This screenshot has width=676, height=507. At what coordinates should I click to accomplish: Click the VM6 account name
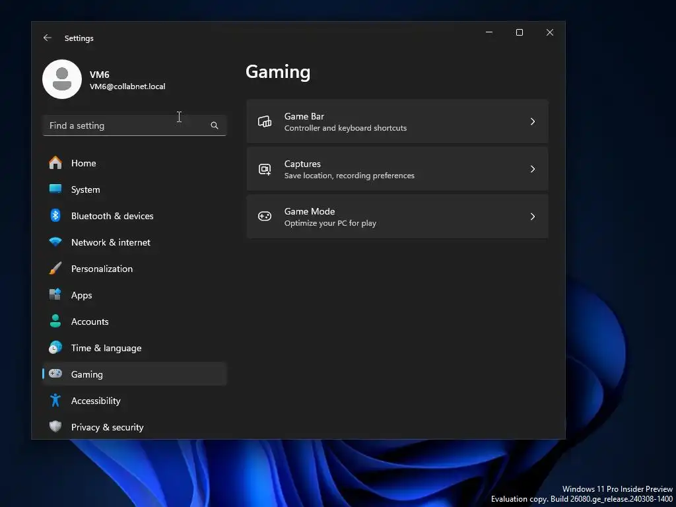[x=100, y=75]
